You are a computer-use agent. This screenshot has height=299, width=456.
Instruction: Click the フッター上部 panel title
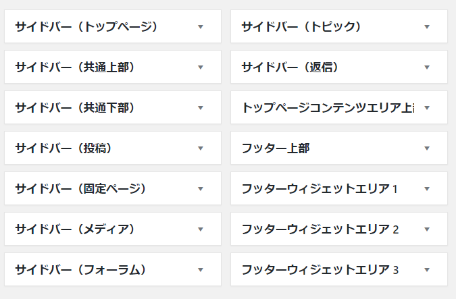tap(276, 148)
